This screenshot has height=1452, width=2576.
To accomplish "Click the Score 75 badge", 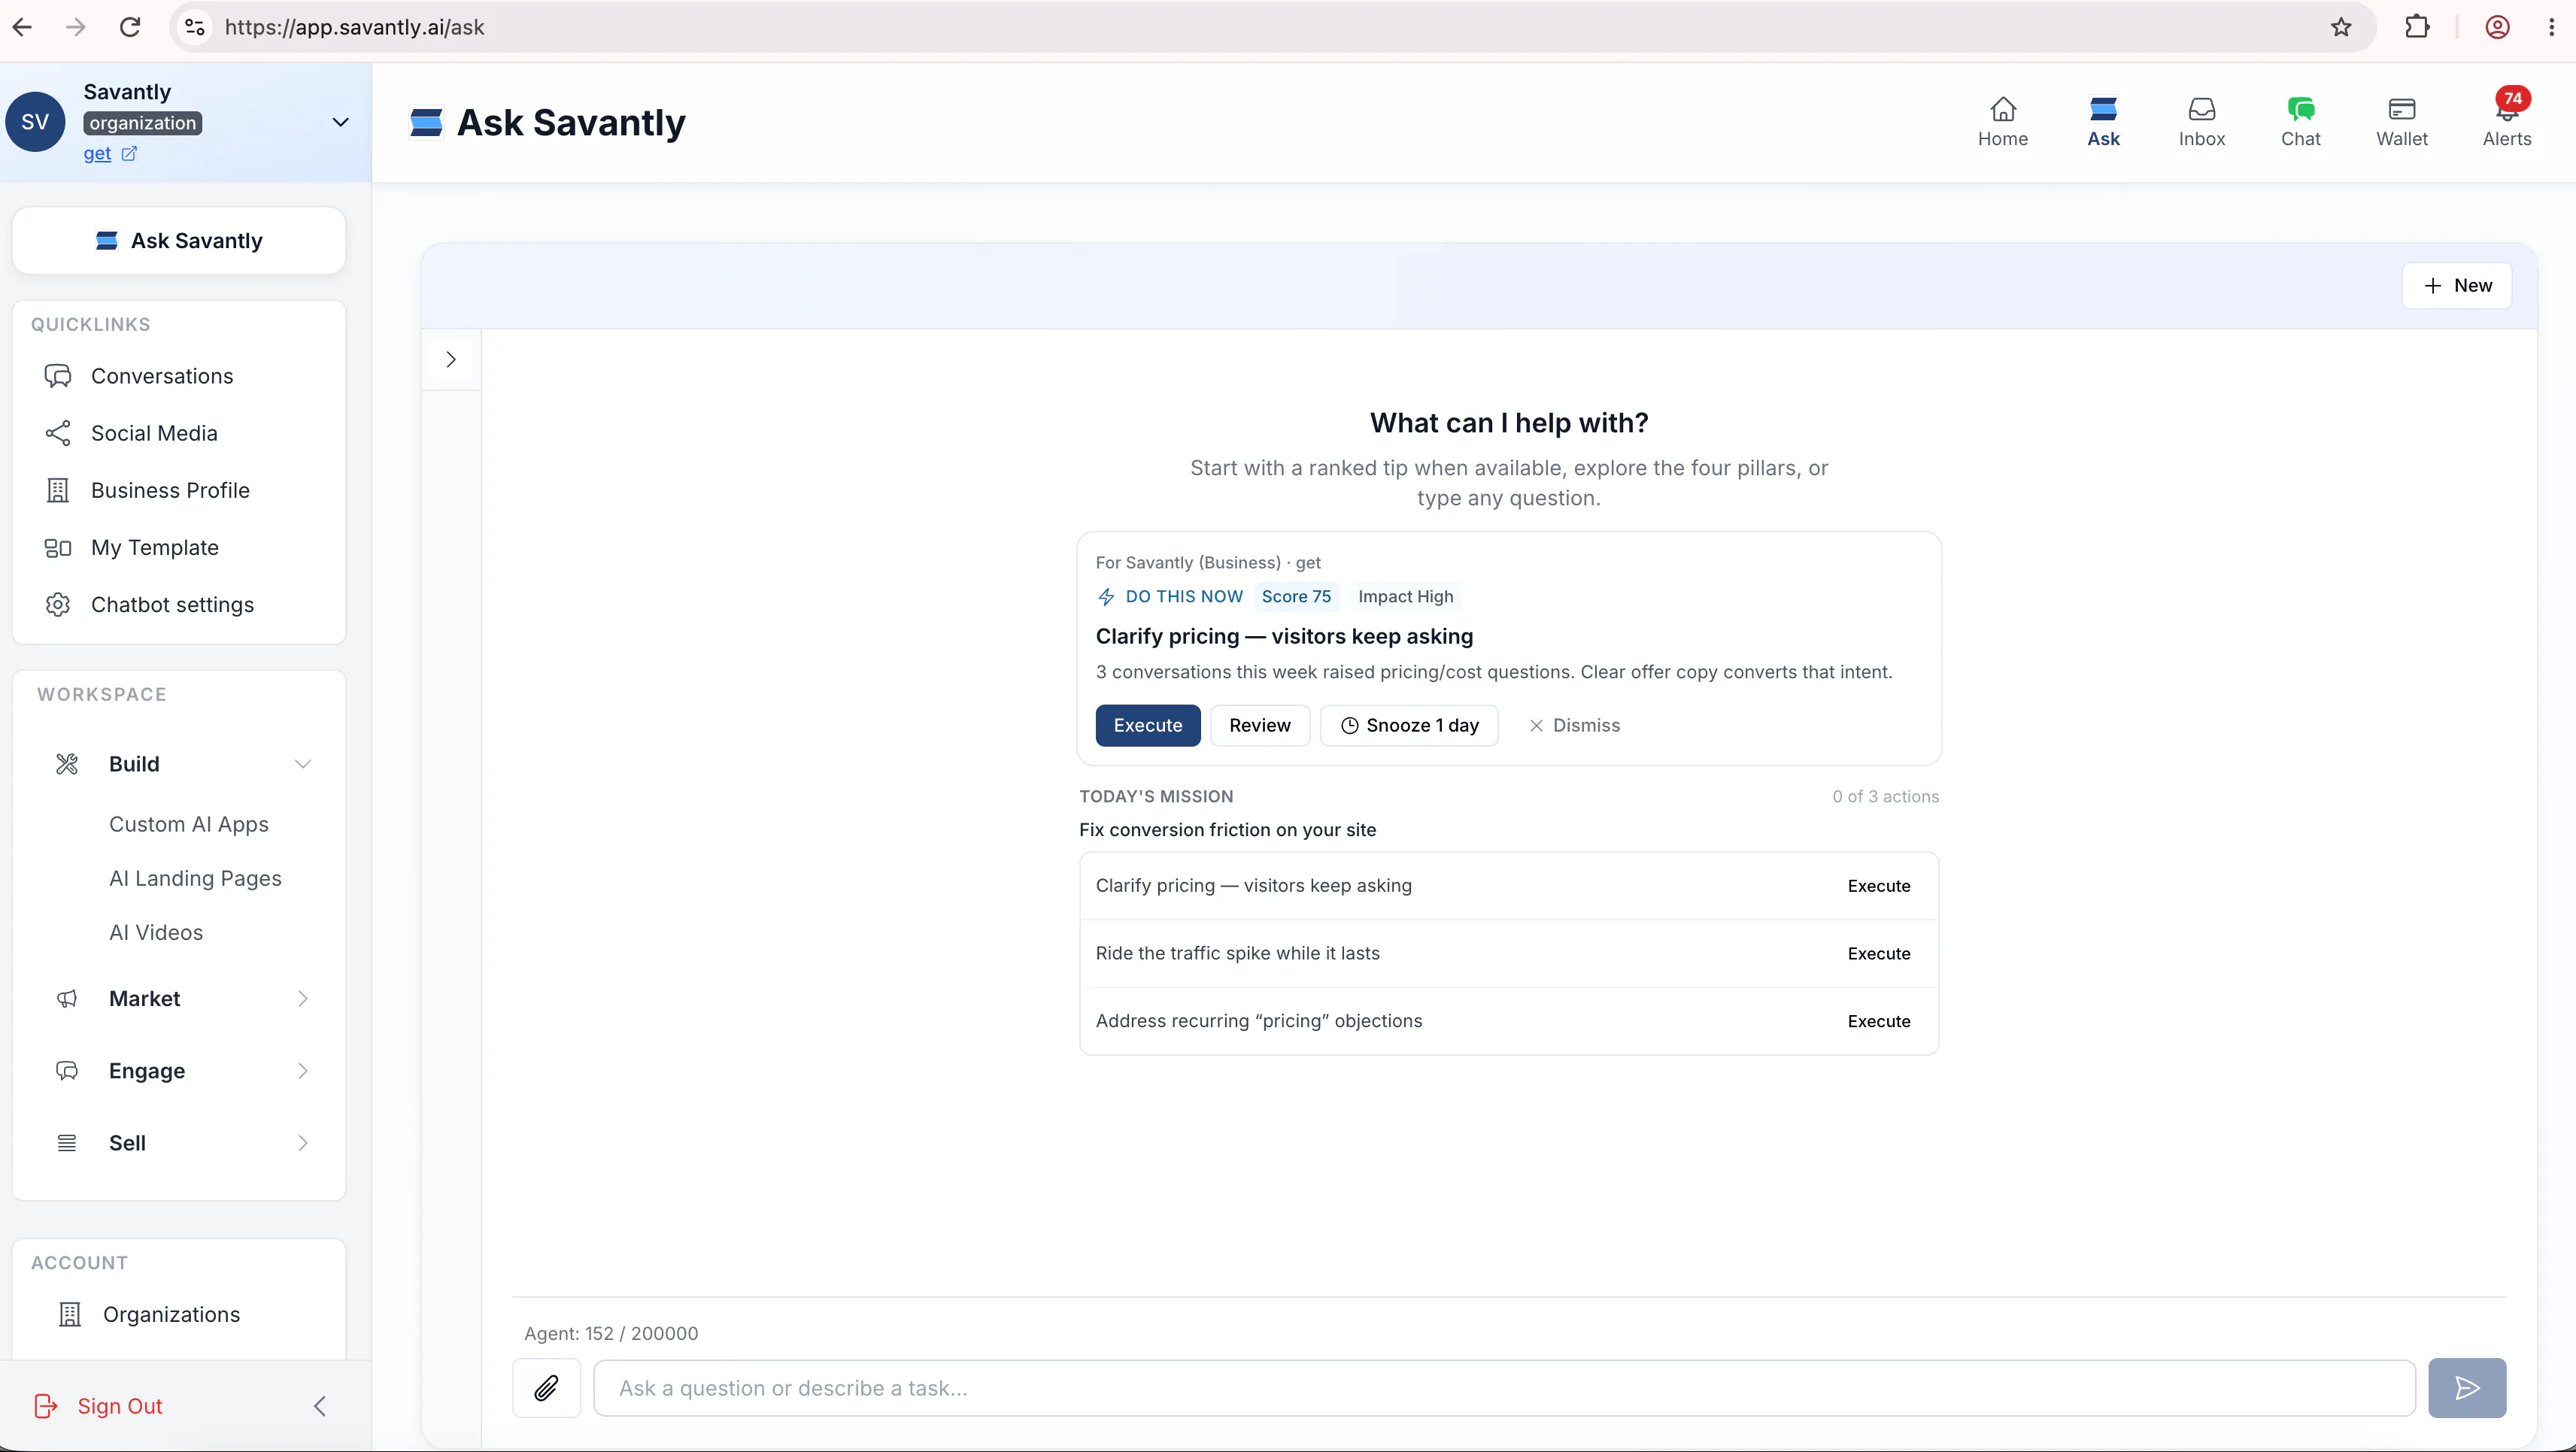I will tap(1296, 597).
